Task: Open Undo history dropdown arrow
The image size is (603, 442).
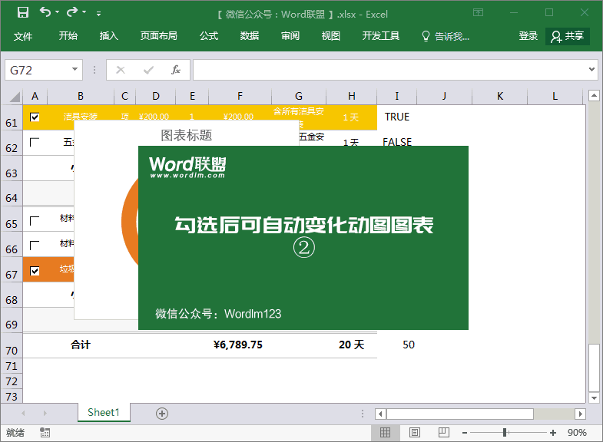Action: [57, 12]
